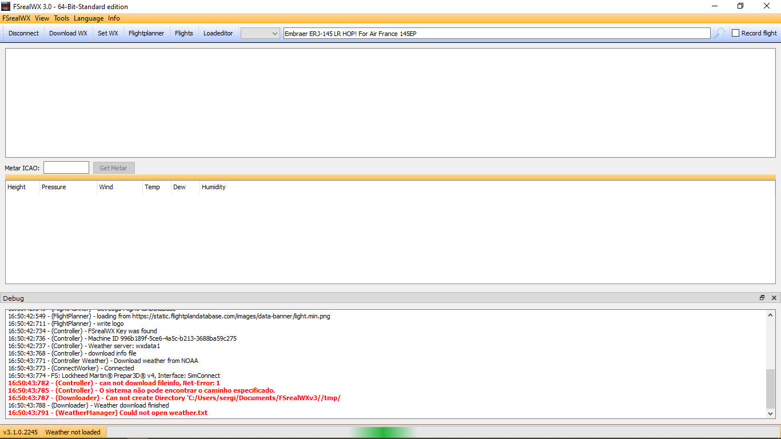Click the FSrealWX app icon in title bar
Viewport: 781px width, 439px height.
[6, 6]
